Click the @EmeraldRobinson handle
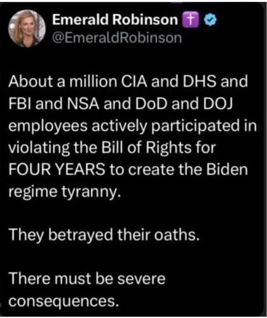 coord(117,38)
